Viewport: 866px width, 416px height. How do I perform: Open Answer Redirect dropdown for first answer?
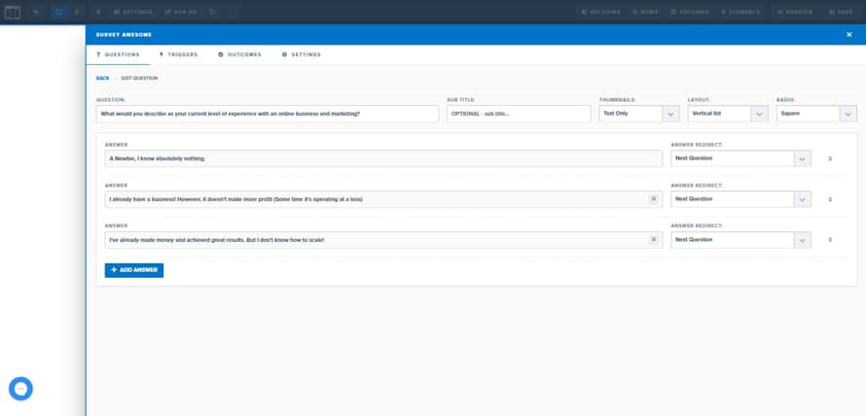pos(802,158)
